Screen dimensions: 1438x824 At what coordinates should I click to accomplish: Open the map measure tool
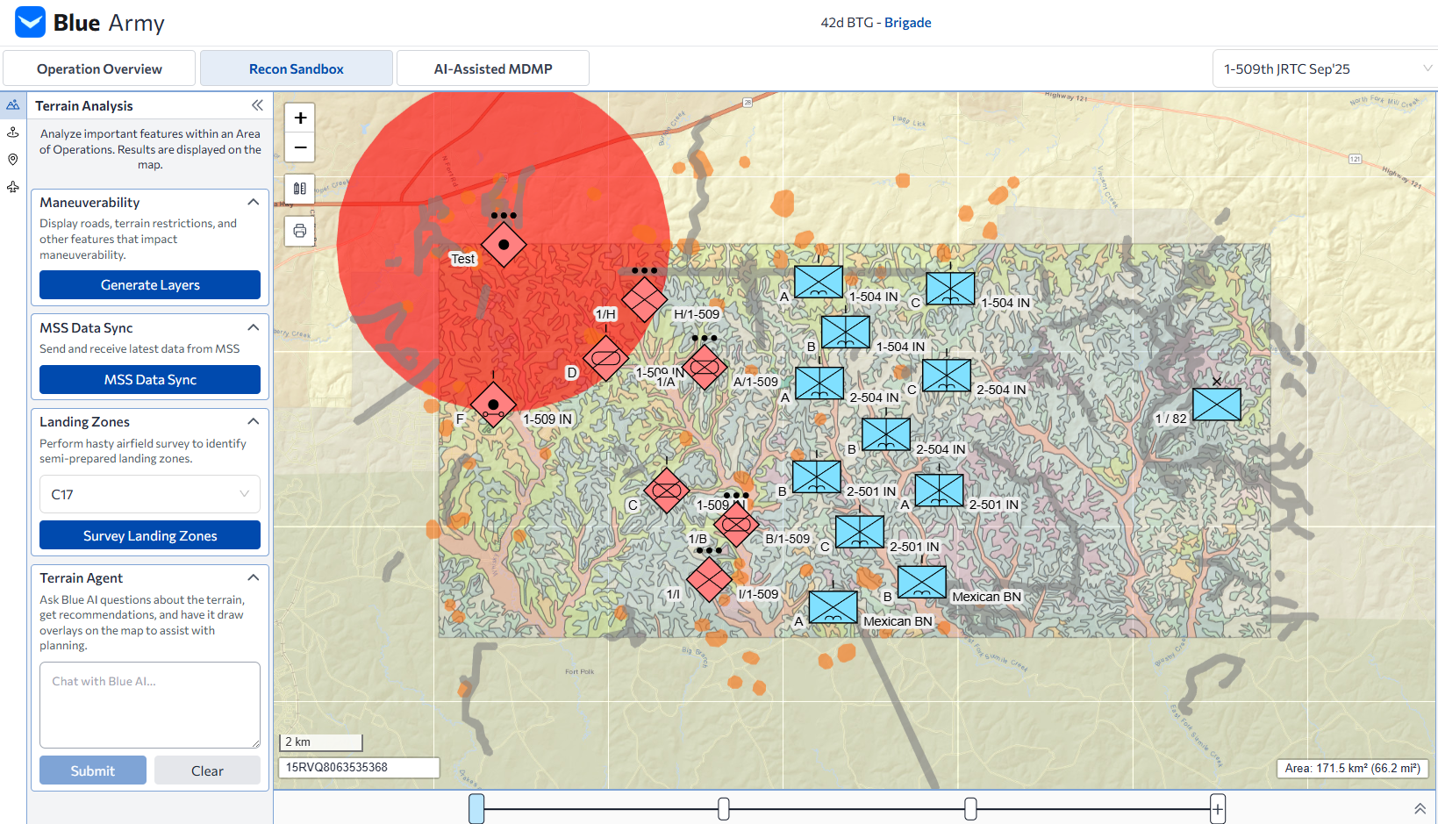click(x=300, y=189)
